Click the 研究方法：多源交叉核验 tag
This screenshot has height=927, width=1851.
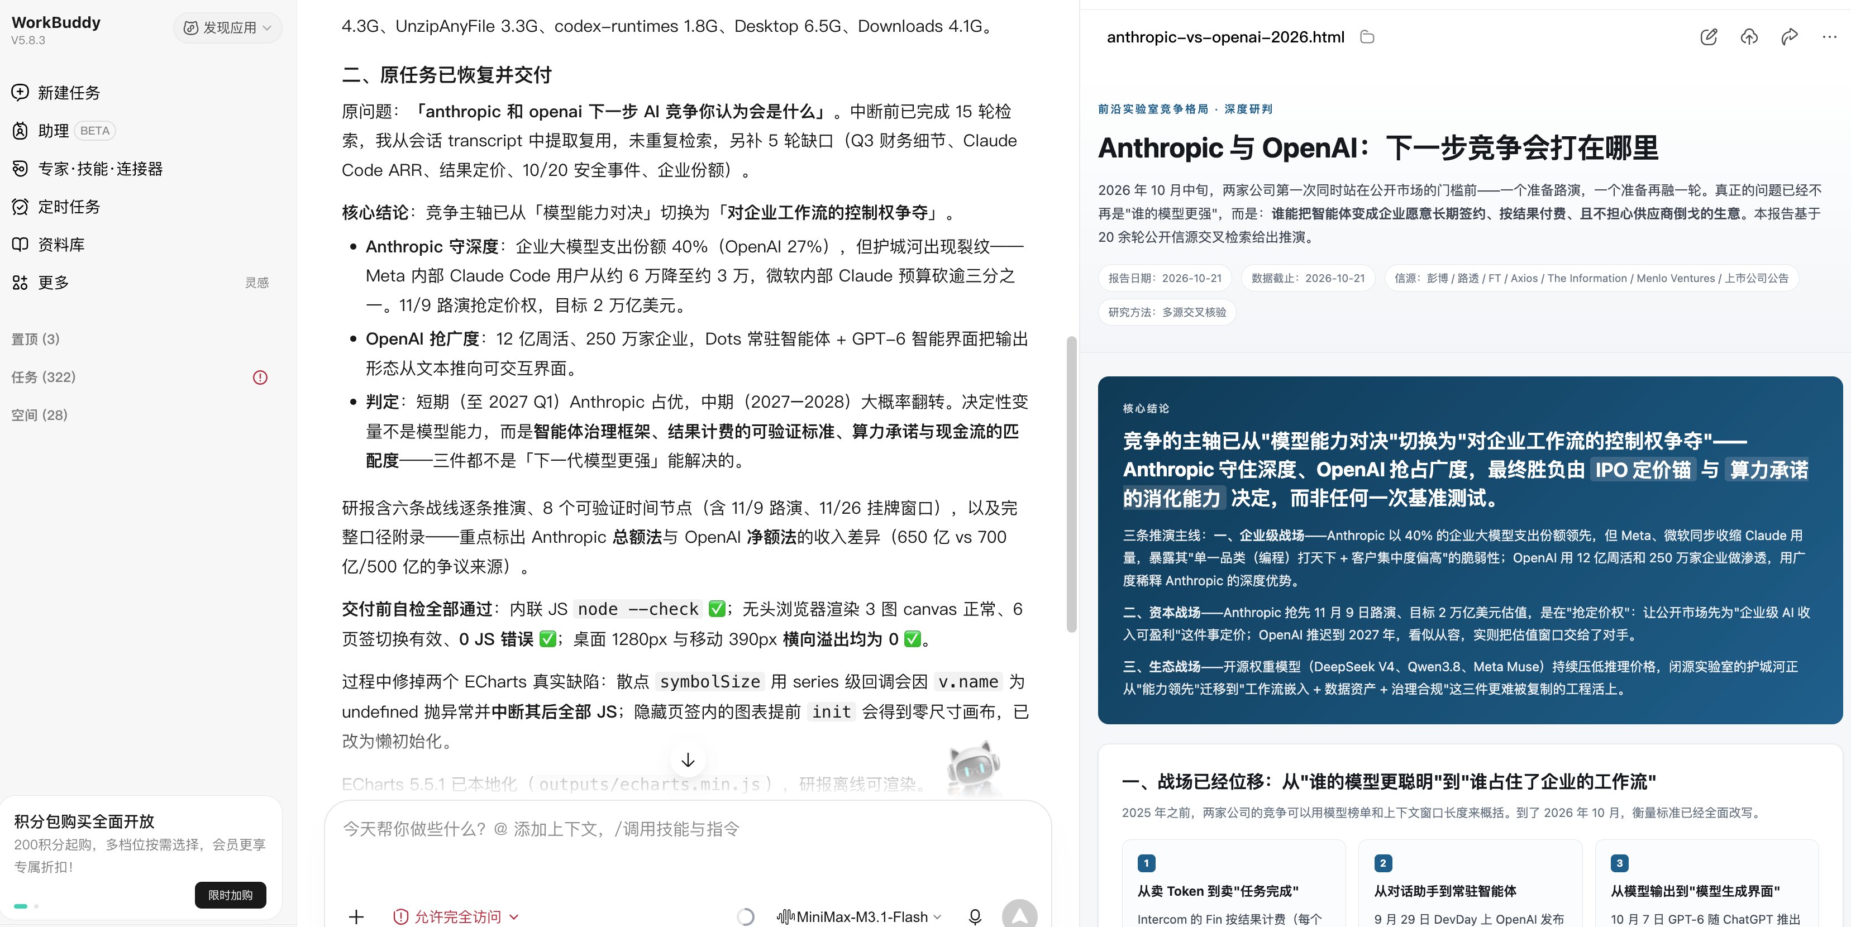coord(1167,312)
